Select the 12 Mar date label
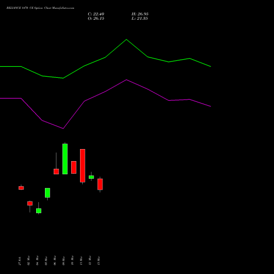This screenshot has height=274, width=274. [90, 260]
